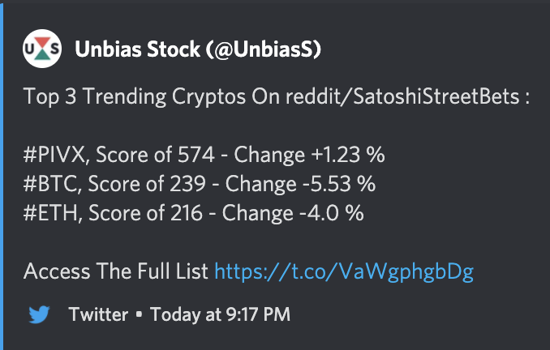This screenshot has height=350, width=550.
Task: Open the https://t.co/VaWgphgbDg link
Action: (x=344, y=271)
